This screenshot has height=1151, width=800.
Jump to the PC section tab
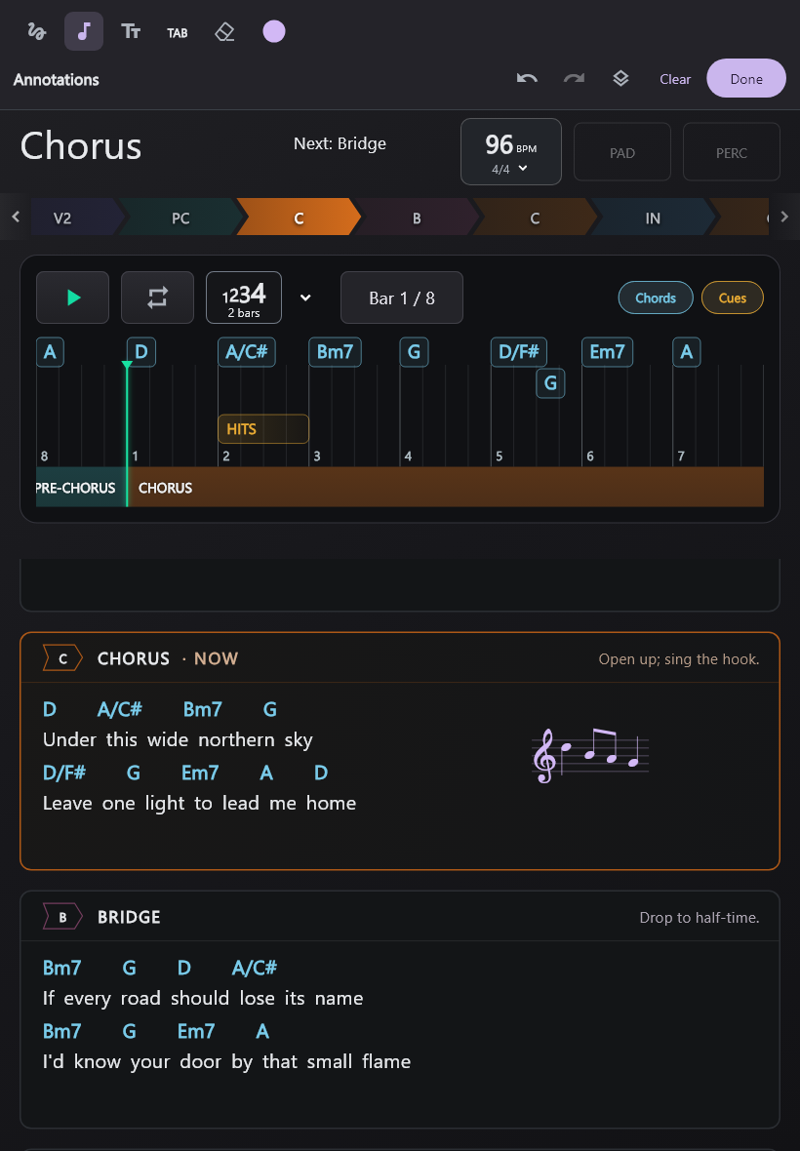click(x=180, y=218)
